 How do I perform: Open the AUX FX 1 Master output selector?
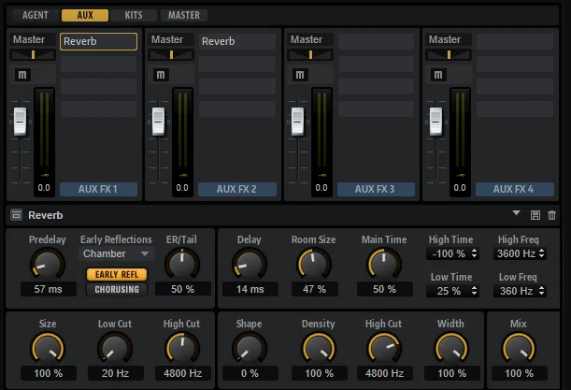(x=33, y=39)
